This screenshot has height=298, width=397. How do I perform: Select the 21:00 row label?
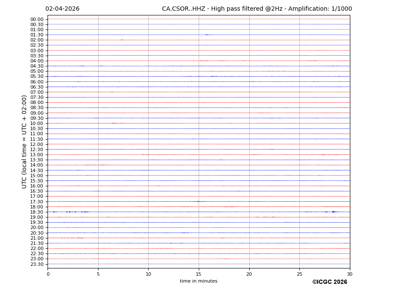[37, 238]
